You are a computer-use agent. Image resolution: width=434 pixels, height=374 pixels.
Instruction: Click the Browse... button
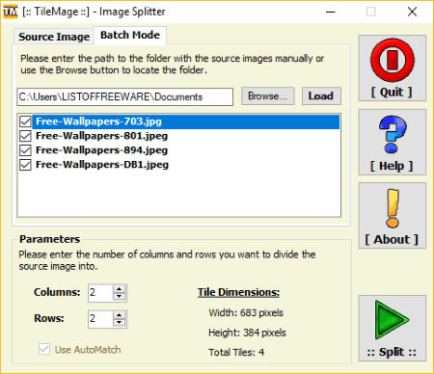click(x=268, y=96)
